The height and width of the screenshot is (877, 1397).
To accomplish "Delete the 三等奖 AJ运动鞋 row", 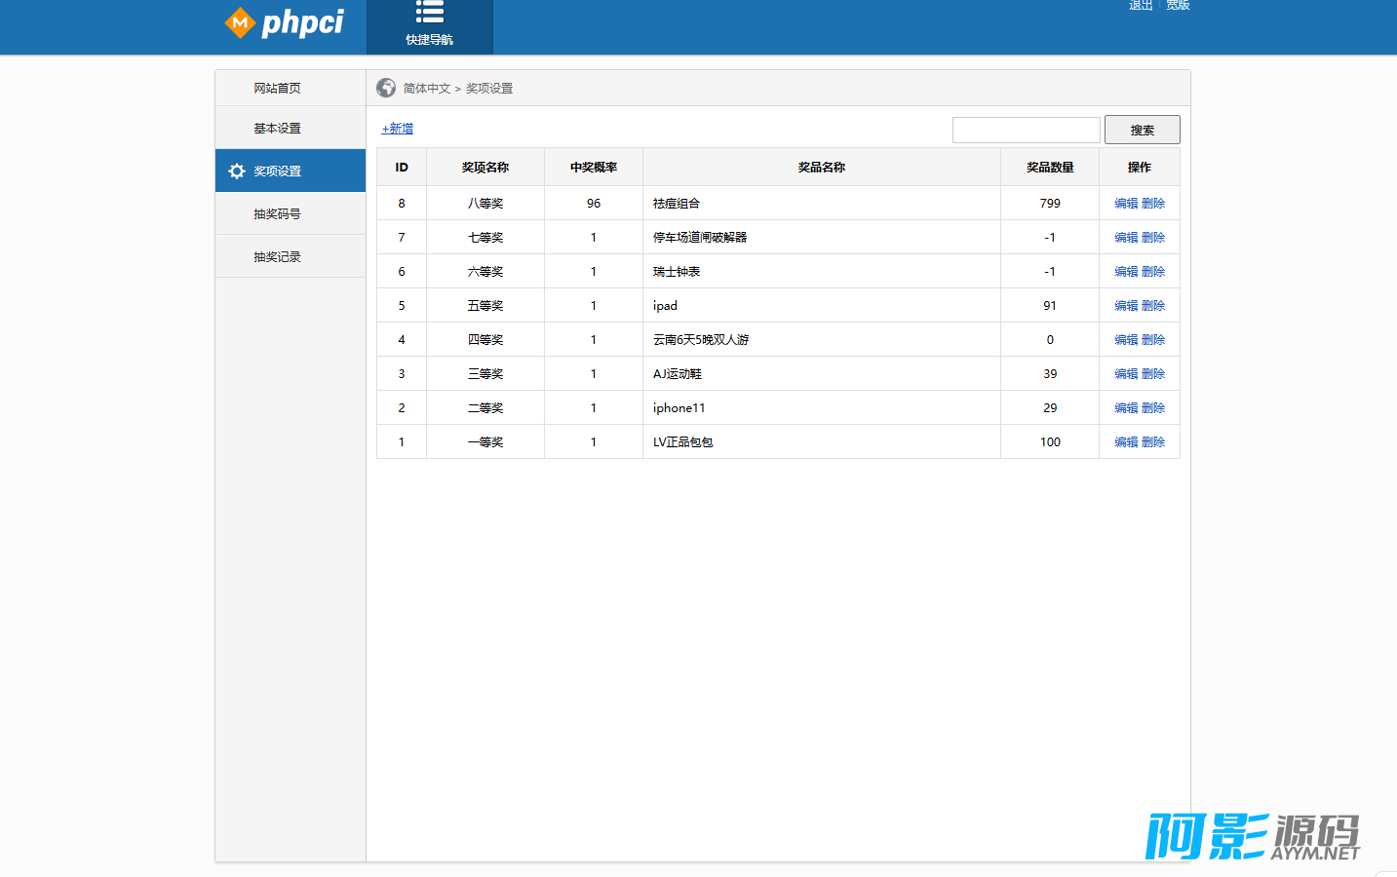I will (1153, 374).
